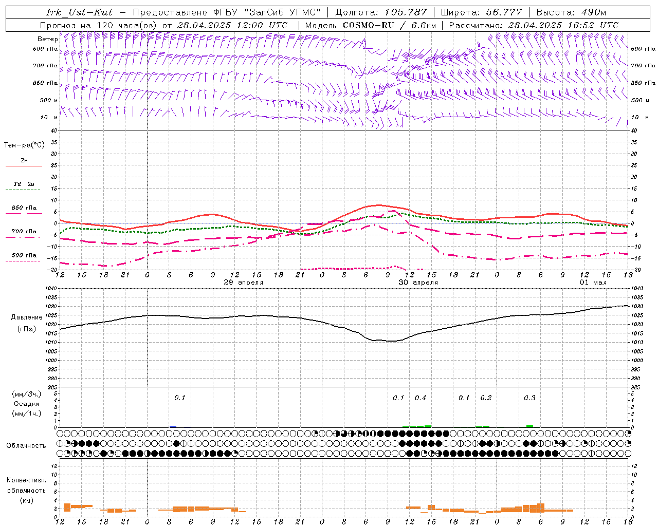This screenshot has width=658, height=526.
Task: Click the "0.2" precipitation value
Action: click(x=486, y=398)
